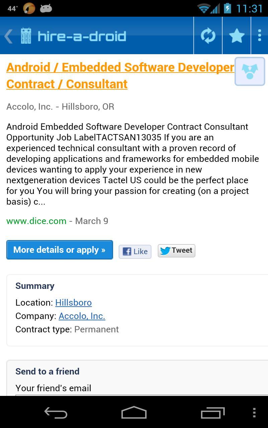The height and width of the screenshot is (428, 268).
Task: Open the Hillsboro location link
Action: pyautogui.click(x=73, y=303)
